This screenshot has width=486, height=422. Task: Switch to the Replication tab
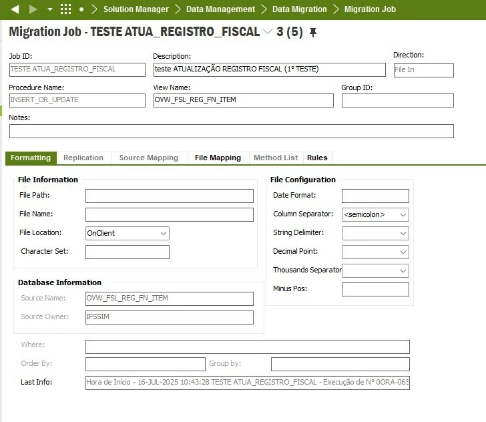[83, 158]
